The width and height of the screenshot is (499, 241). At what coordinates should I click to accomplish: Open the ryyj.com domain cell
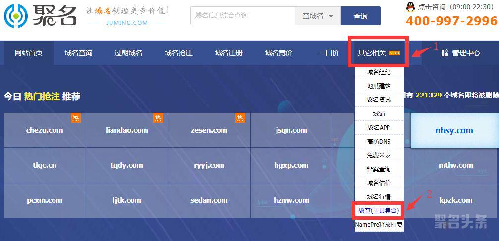209,165
